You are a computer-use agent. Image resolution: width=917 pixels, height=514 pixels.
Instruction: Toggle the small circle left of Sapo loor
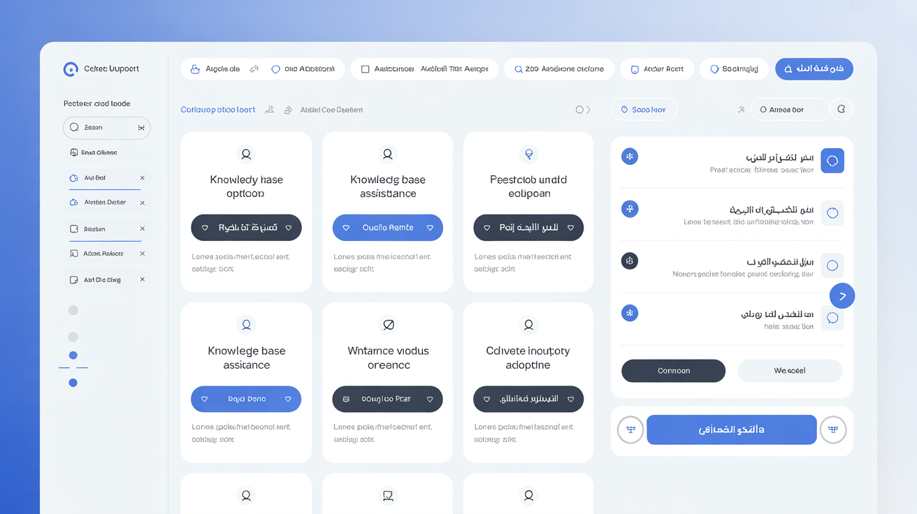(x=579, y=110)
